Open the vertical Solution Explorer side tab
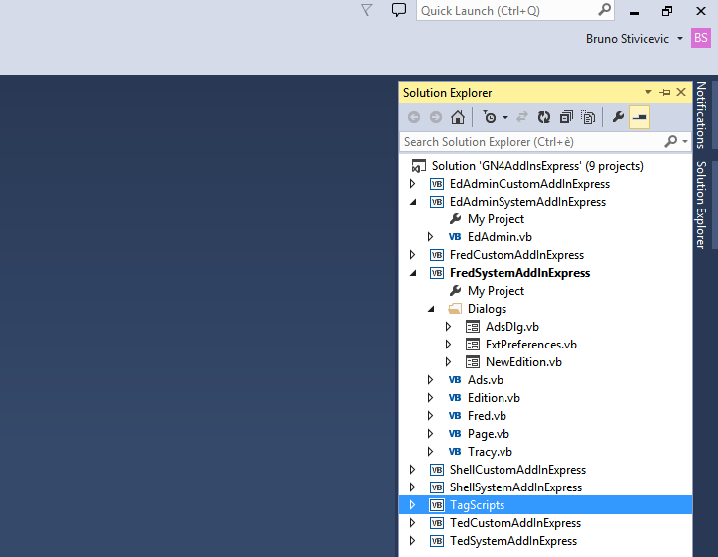Viewport: 718px width, 557px height. (701, 205)
